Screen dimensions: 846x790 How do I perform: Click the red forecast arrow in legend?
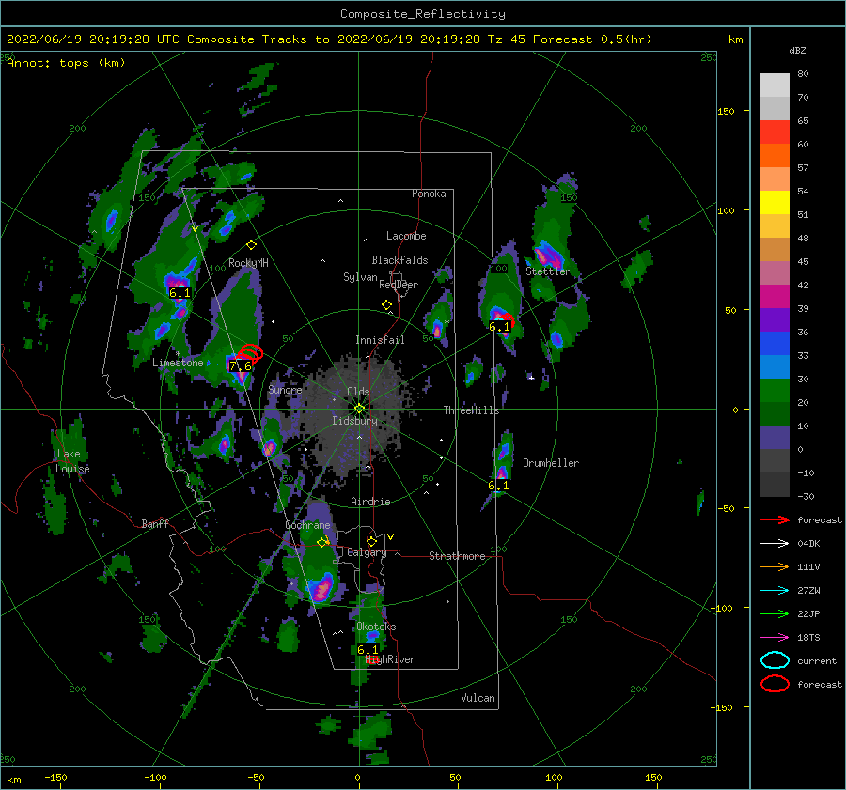pos(775,519)
